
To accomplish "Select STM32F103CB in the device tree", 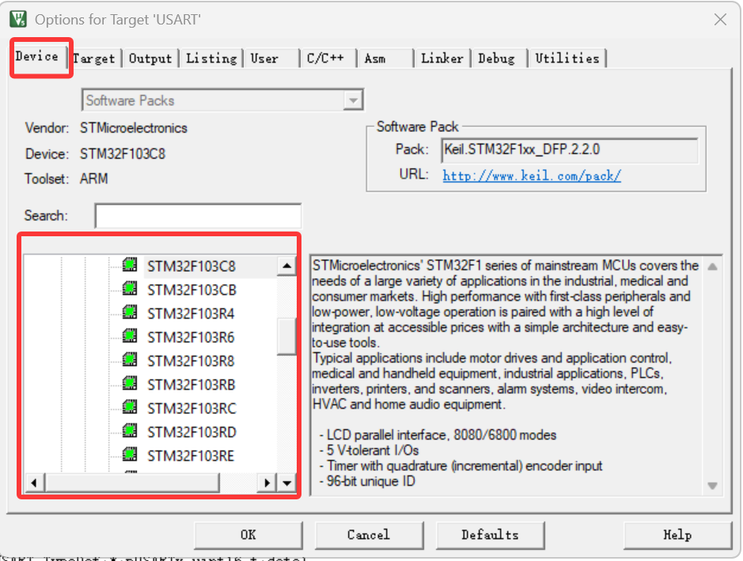I will (191, 290).
